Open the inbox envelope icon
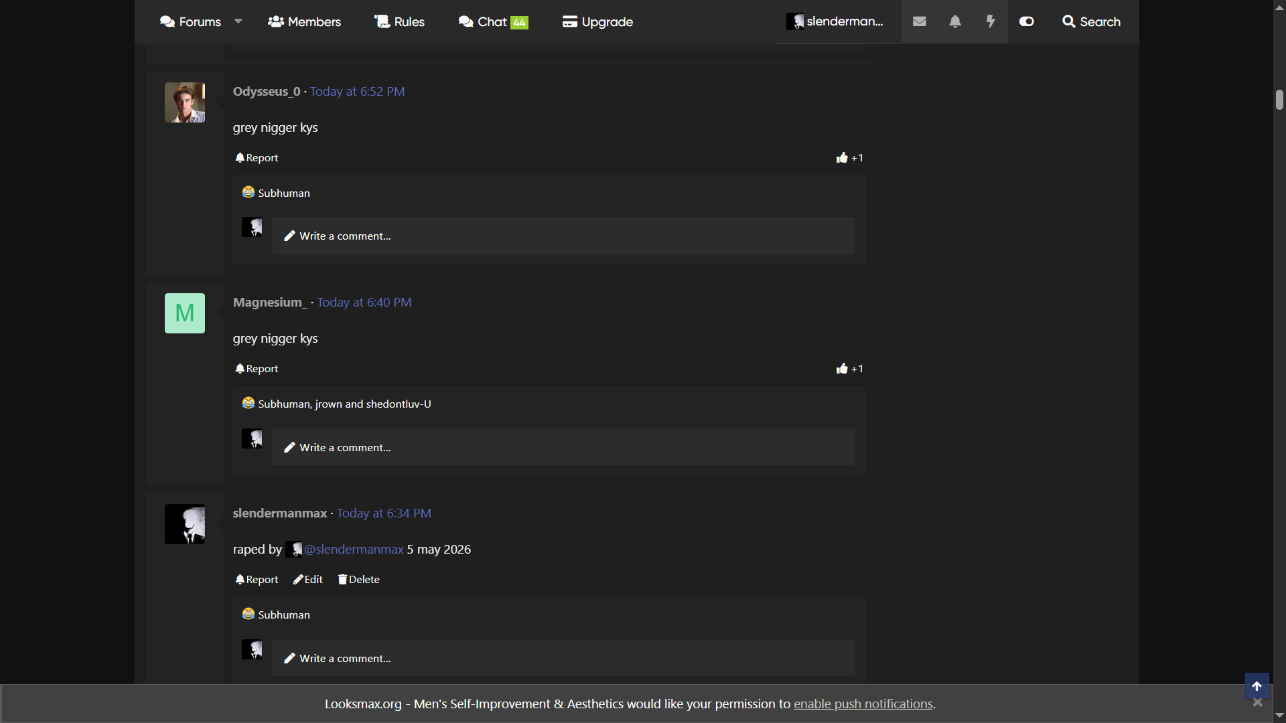 [x=919, y=21]
